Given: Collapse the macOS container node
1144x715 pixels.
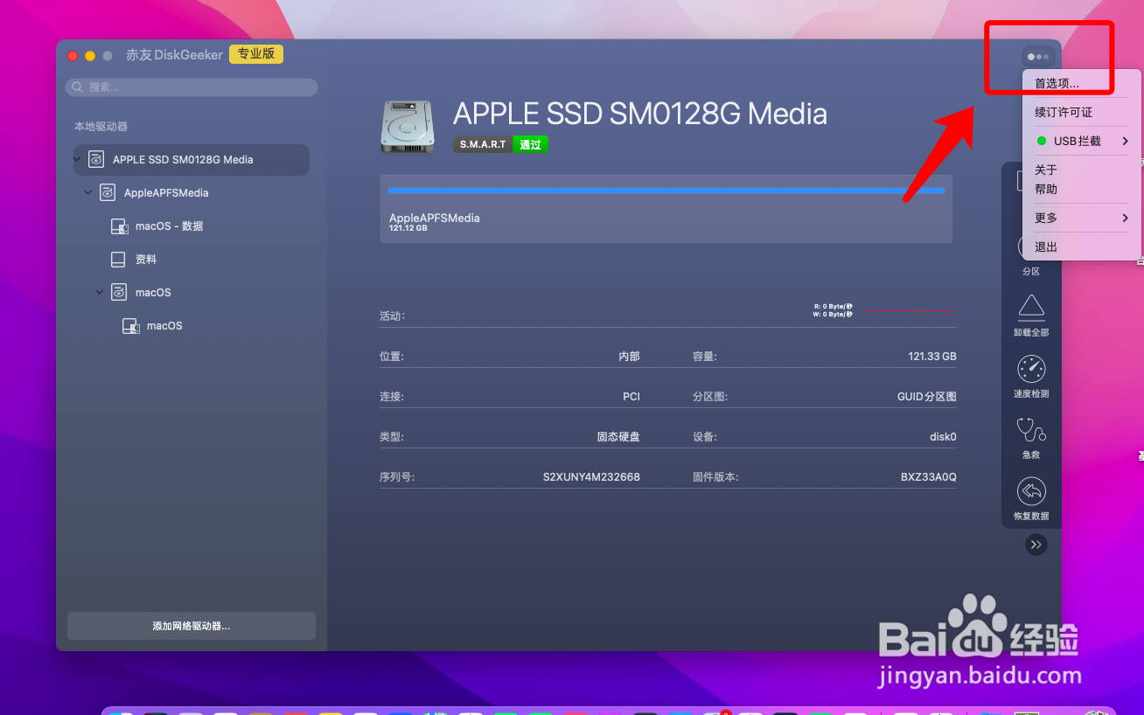Looking at the screenshot, I should (99, 293).
